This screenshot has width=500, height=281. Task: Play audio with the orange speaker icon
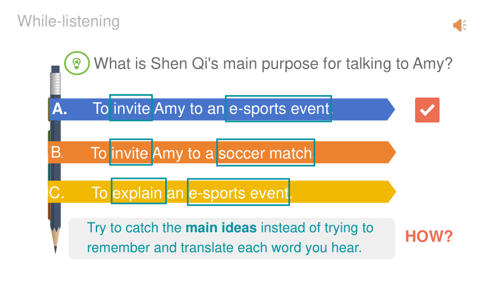click(x=459, y=25)
